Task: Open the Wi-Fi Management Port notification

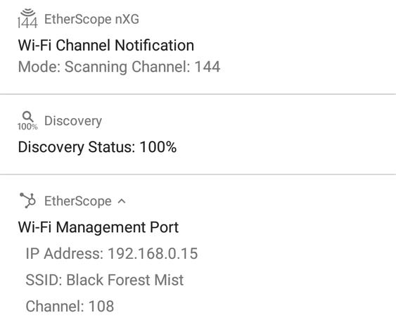Action: (98, 227)
